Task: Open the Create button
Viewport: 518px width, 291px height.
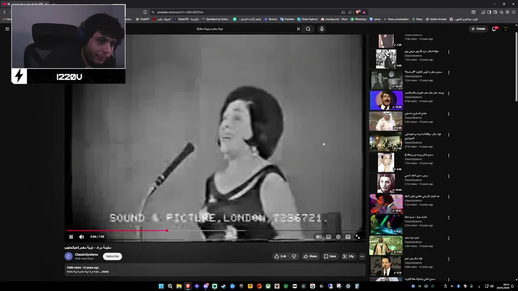Action: tap(478, 29)
